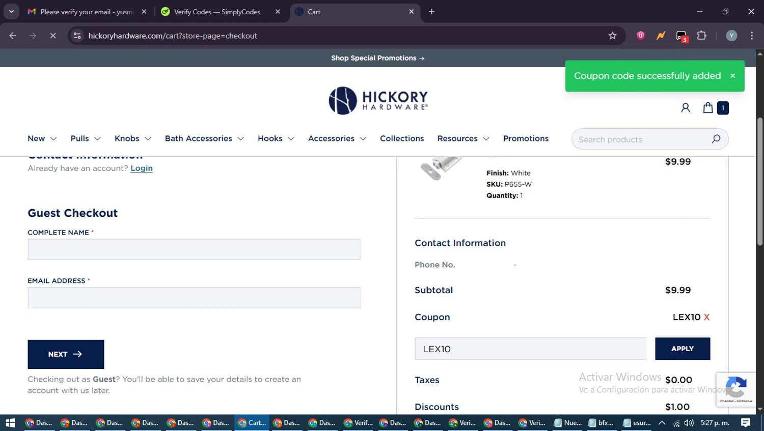The image size is (764, 431).
Task: Open the notification center icon
Action: [746, 423]
